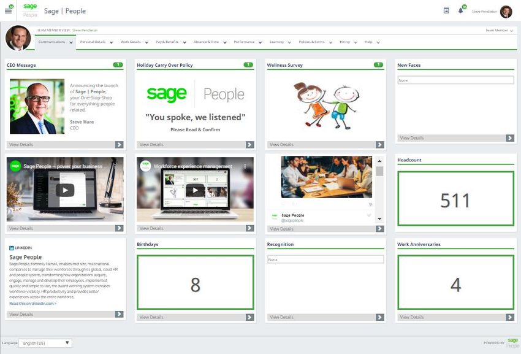Open the Performance menu
Viewport: 521px width, 354px height.
coord(248,42)
